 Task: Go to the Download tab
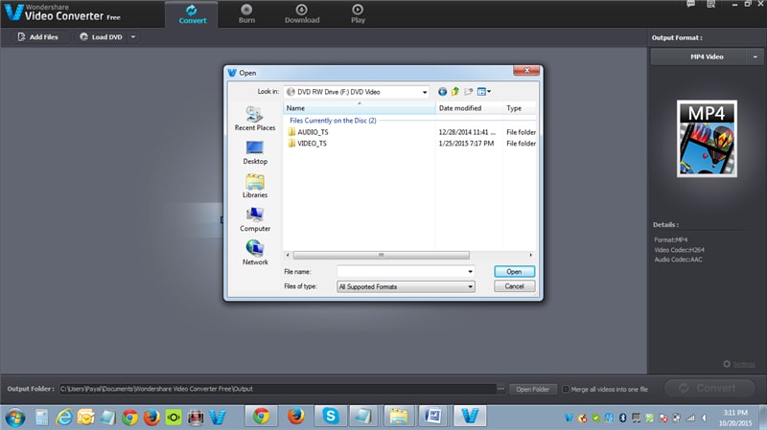[x=302, y=14]
